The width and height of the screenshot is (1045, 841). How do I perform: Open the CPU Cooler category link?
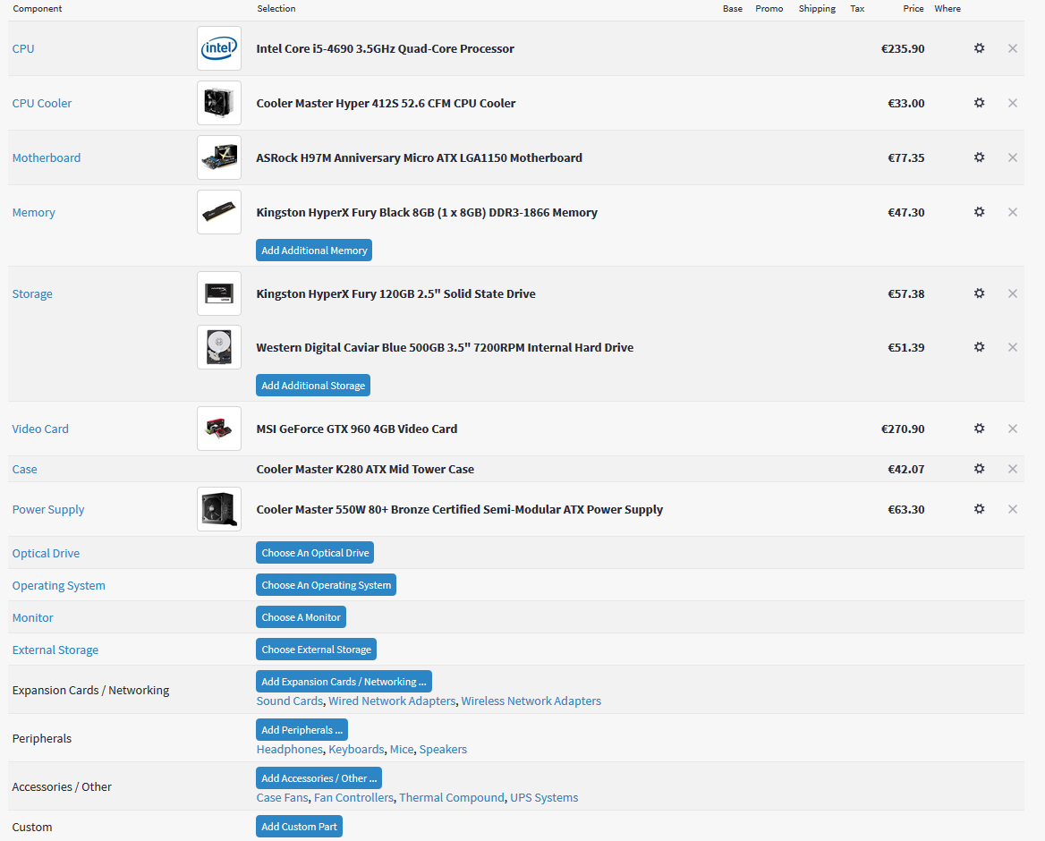tap(42, 103)
